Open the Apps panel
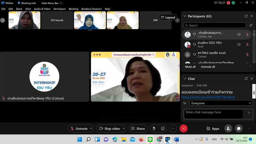This screenshot has width=256, height=144. click(x=212, y=129)
